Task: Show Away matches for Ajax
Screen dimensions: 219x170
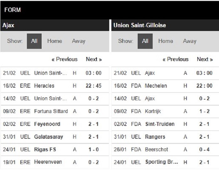Action: click(79, 41)
